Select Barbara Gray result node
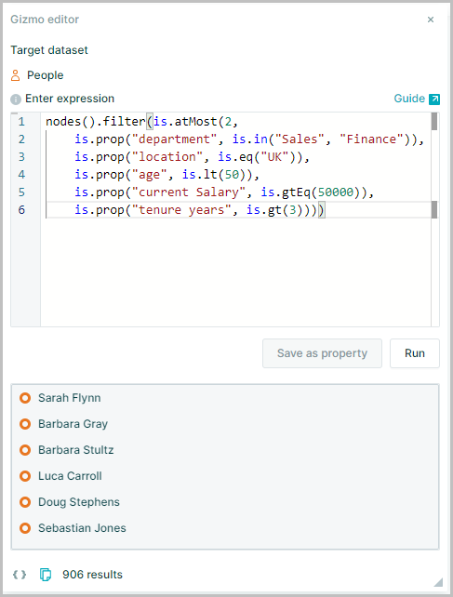The height and width of the screenshot is (597, 453). [x=73, y=424]
